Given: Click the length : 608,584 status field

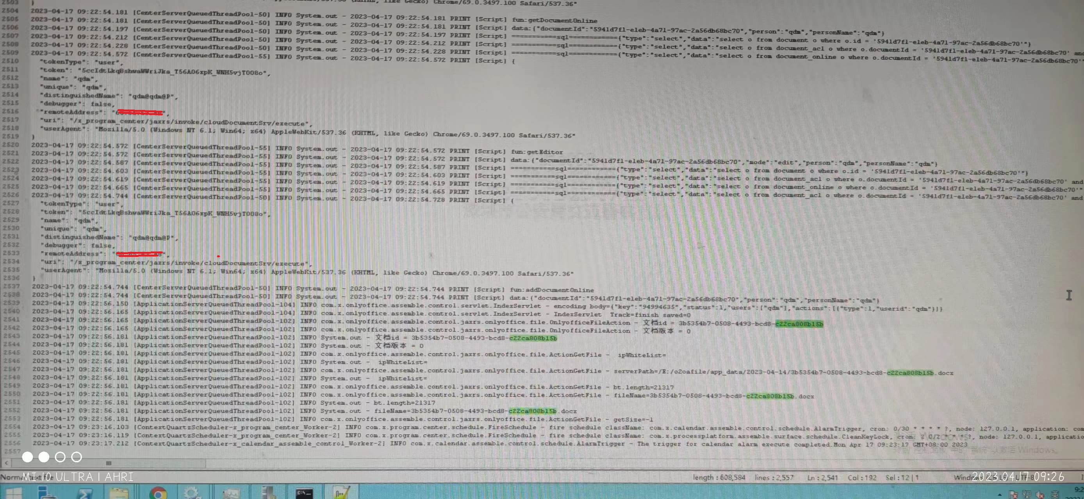Looking at the screenshot, I should pyautogui.click(x=719, y=478).
